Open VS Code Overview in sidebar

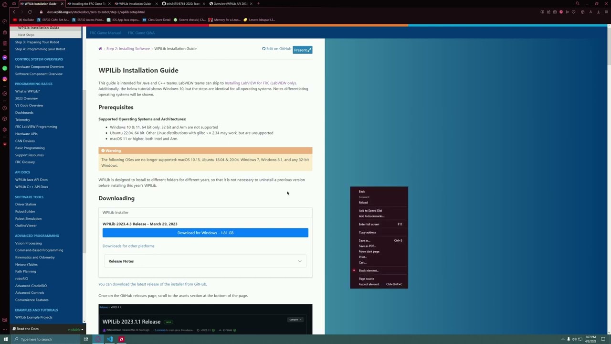click(29, 106)
